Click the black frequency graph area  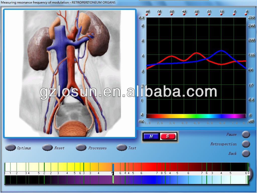(196, 66)
